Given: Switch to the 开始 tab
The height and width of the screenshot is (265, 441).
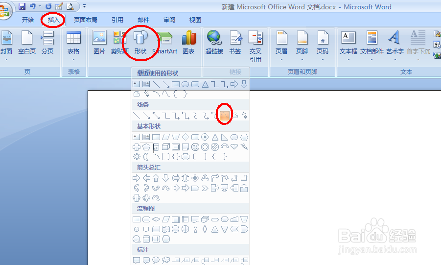Looking at the screenshot, I should 27,20.
